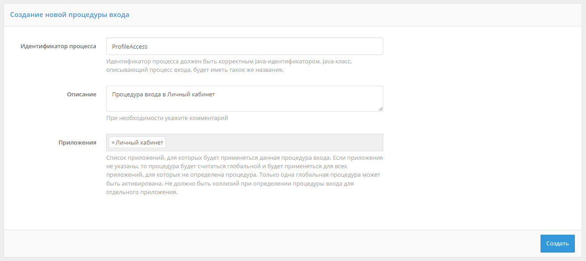586x261 pixels.
Task: Click the 'Создание новой процедуры входа' heading
Action: pos(70,15)
